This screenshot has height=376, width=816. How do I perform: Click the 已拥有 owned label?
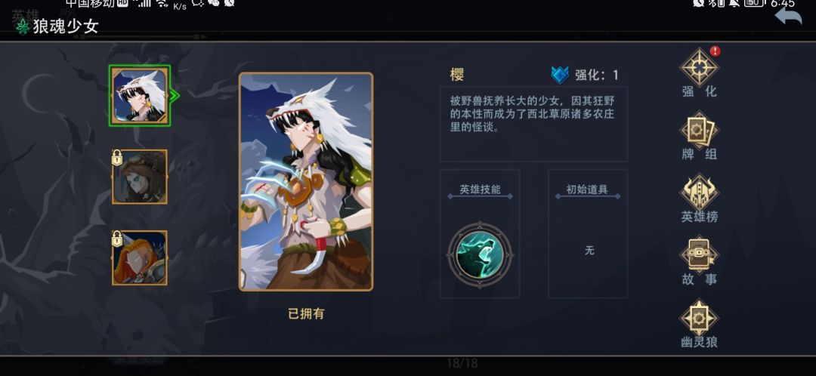[306, 313]
